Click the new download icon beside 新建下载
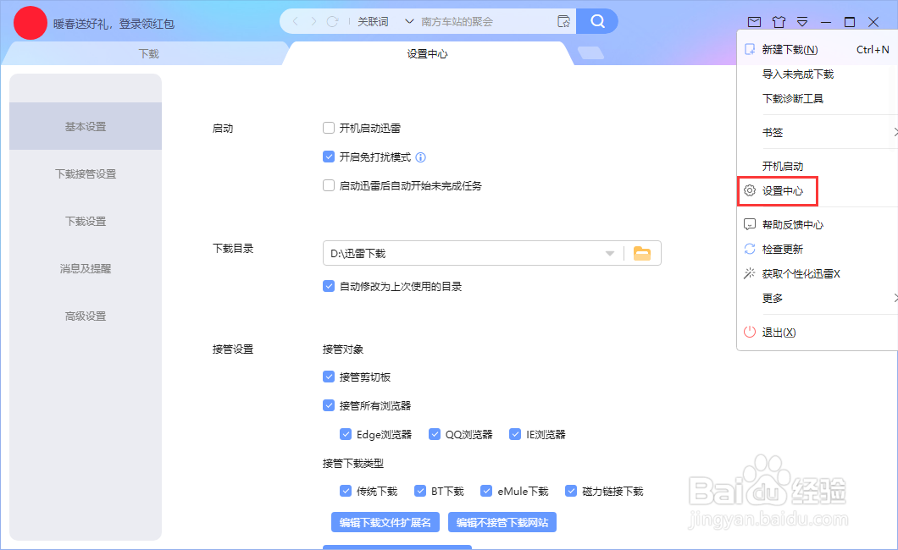Screen dimensions: 898x550 [750, 49]
